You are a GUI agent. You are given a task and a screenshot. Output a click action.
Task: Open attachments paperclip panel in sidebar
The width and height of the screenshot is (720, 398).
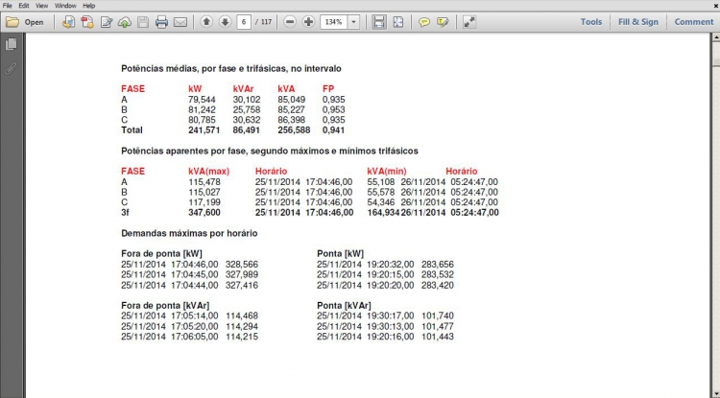[x=12, y=68]
